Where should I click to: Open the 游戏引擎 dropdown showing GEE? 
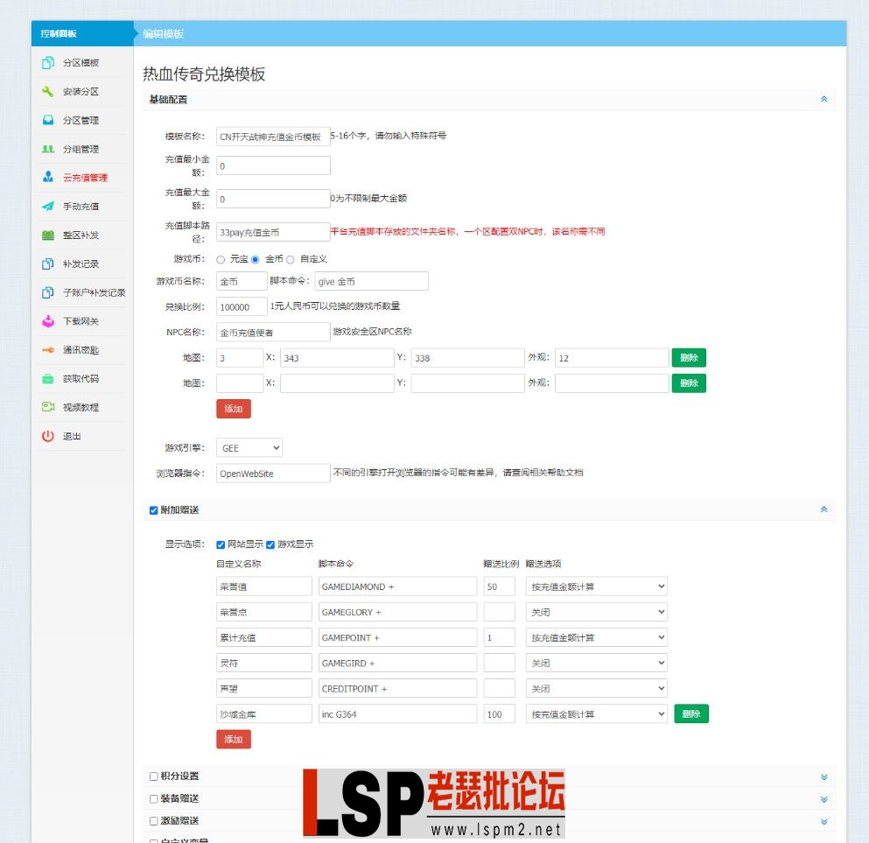pos(249,447)
